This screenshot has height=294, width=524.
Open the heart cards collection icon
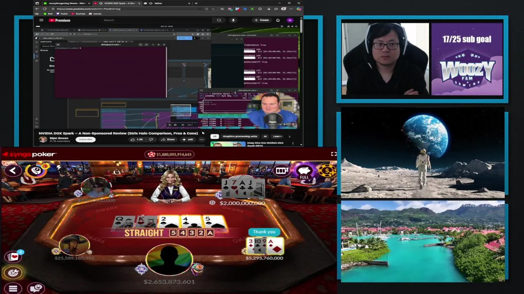click(x=13, y=256)
